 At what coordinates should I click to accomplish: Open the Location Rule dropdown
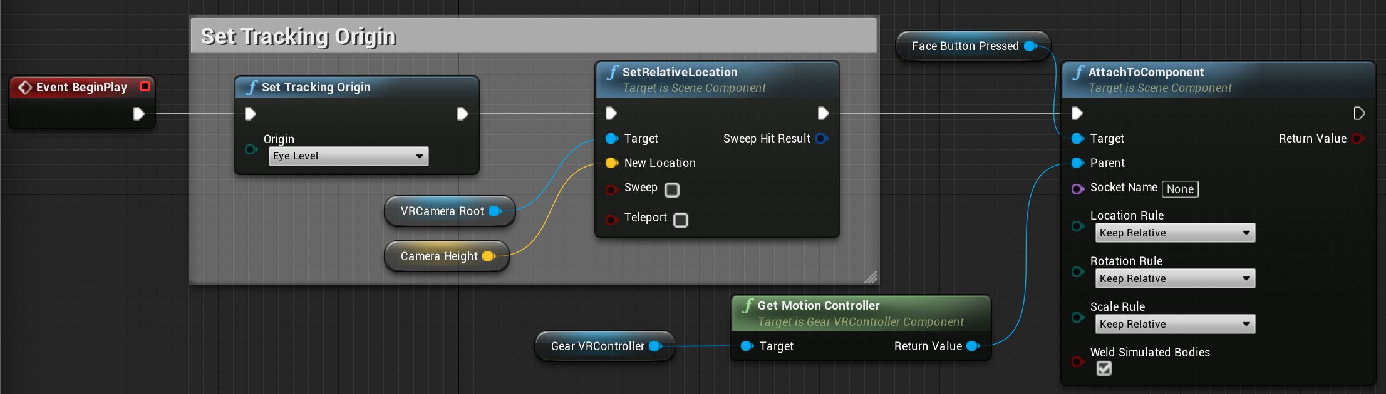click(x=1175, y=233)
